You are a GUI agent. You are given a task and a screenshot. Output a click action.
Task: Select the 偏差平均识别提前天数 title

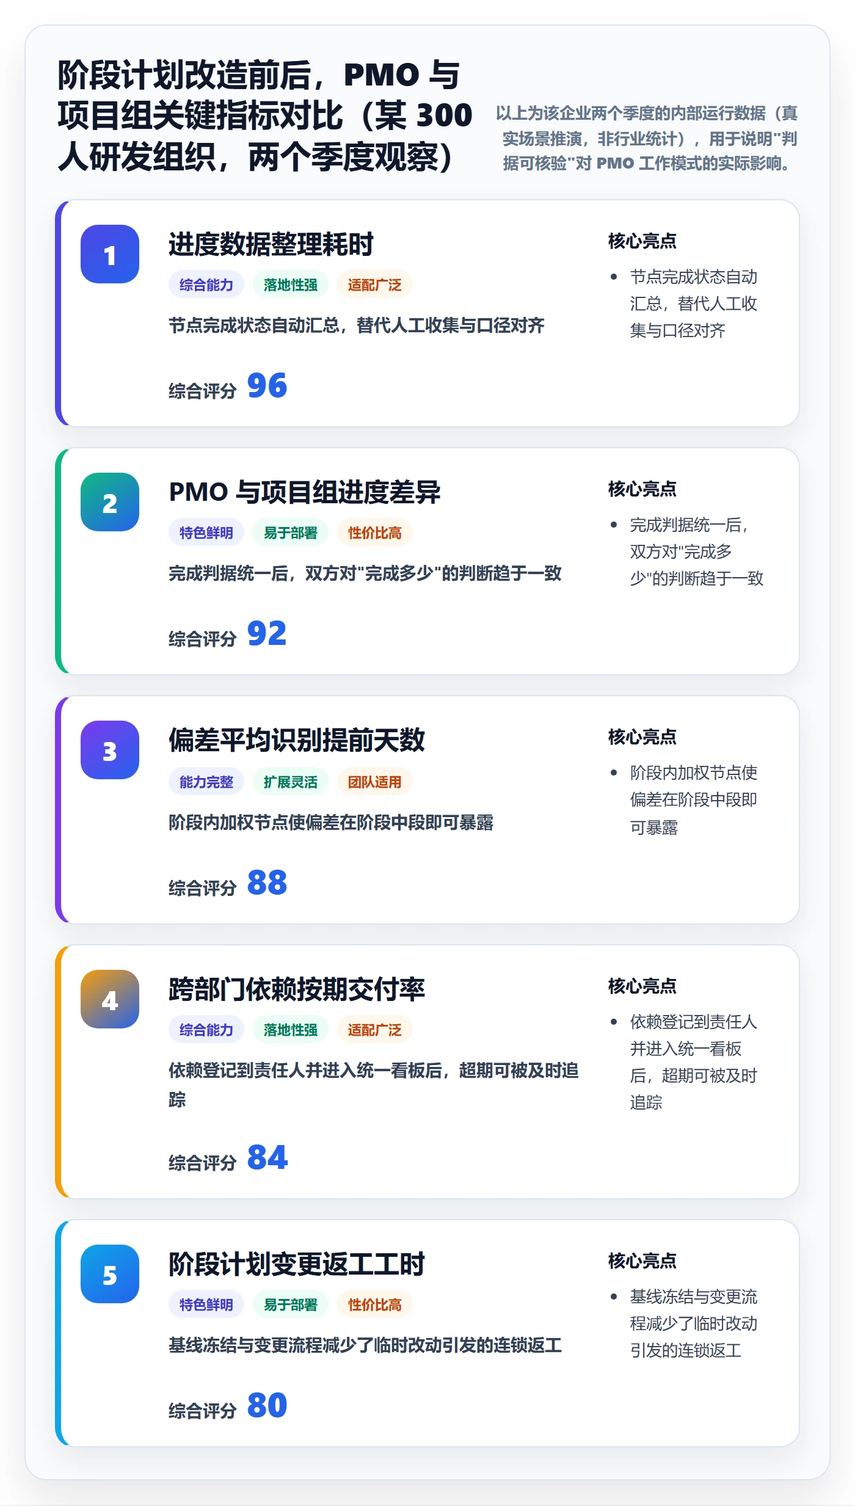[297, 740]
